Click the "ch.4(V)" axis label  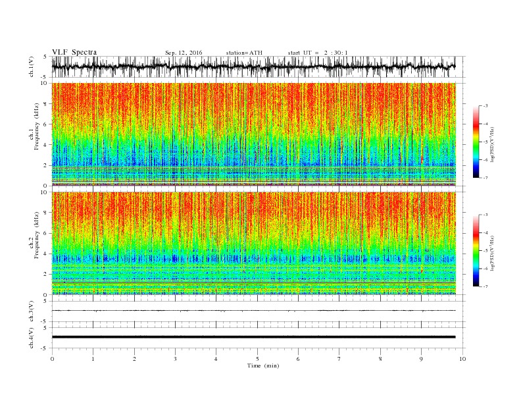click(x=32, y=338)
